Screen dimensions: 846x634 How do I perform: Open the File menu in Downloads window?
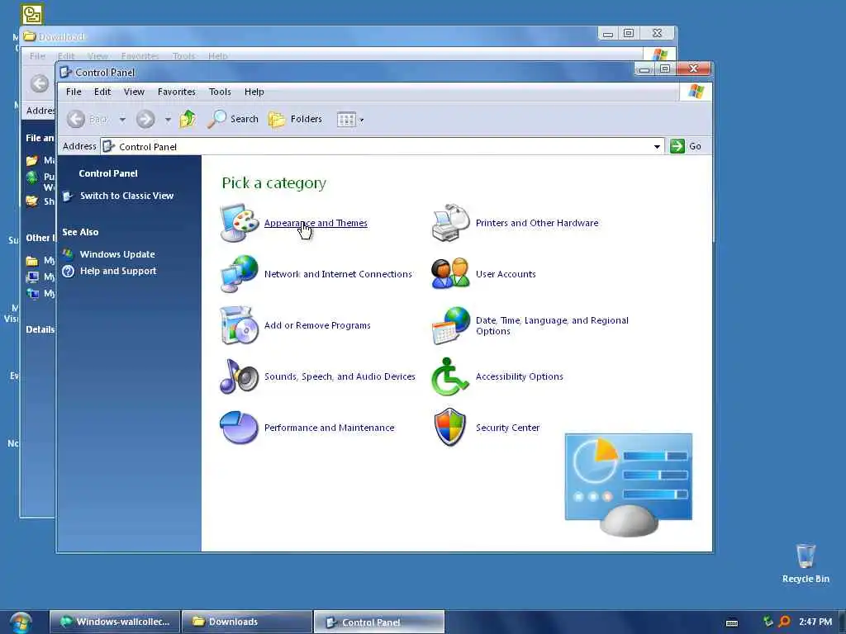37,55
